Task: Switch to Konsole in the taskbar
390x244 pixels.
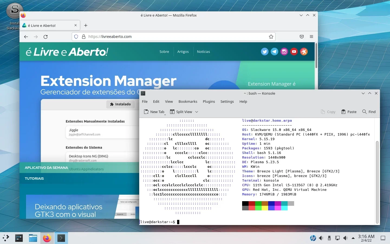Action: 61,238
